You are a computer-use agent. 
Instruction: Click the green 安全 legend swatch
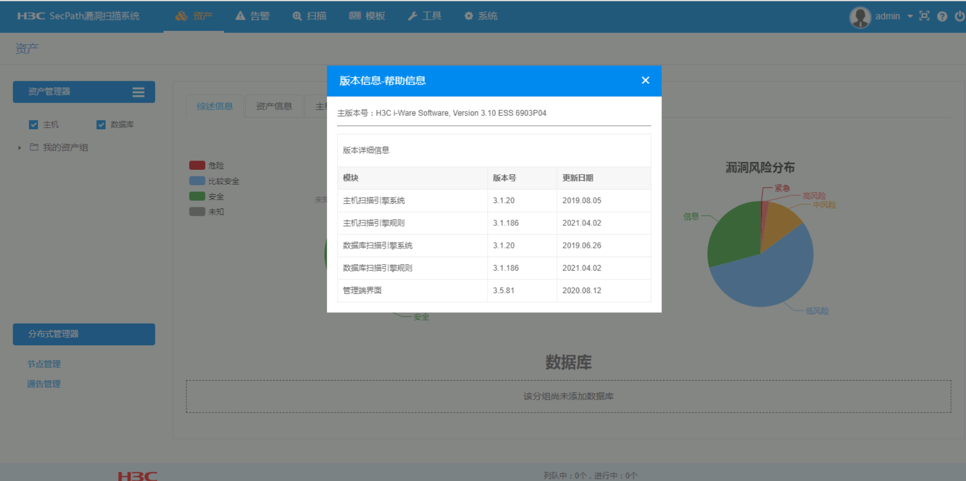197,196
